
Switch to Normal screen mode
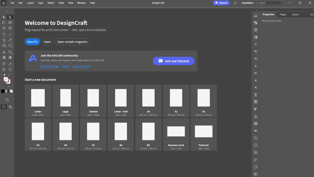[x=4, y=107]
